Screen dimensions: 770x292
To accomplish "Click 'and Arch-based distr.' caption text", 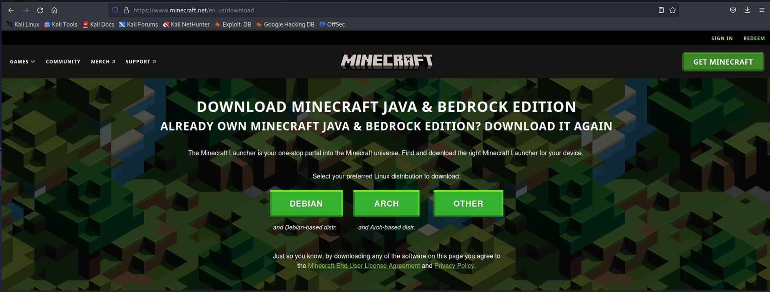I will pos(387,227).
